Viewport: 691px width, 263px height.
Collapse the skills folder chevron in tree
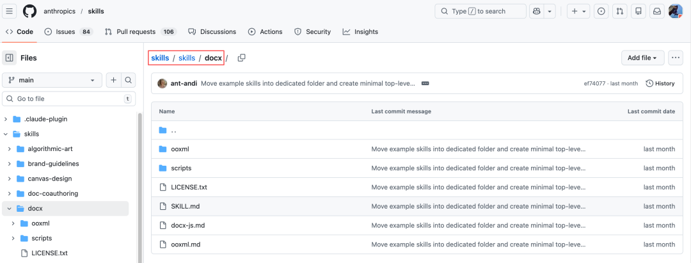[x=6, y=134]
